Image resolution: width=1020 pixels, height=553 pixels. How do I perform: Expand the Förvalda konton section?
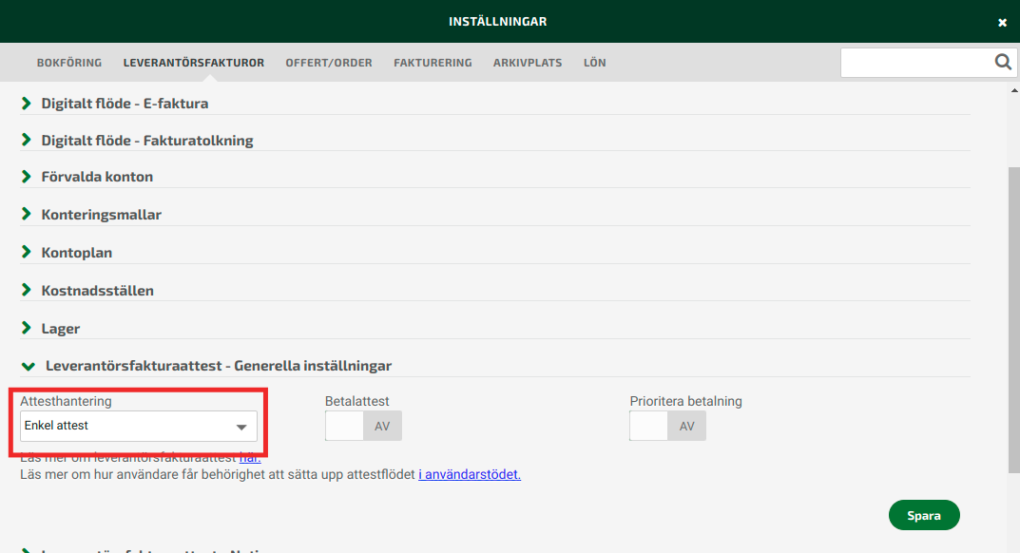[x=97, y=177]
